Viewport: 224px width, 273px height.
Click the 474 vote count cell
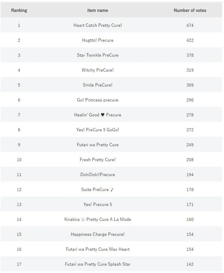point(190,25)
